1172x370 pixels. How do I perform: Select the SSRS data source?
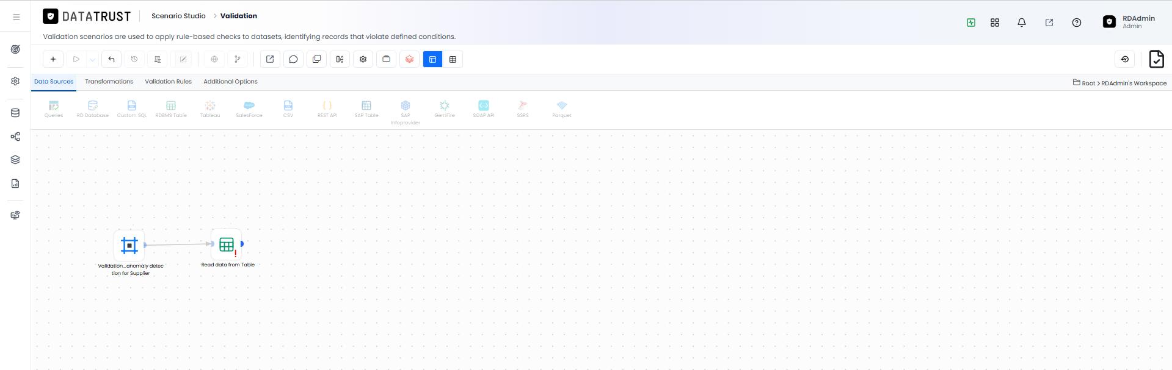pos(523,109)
